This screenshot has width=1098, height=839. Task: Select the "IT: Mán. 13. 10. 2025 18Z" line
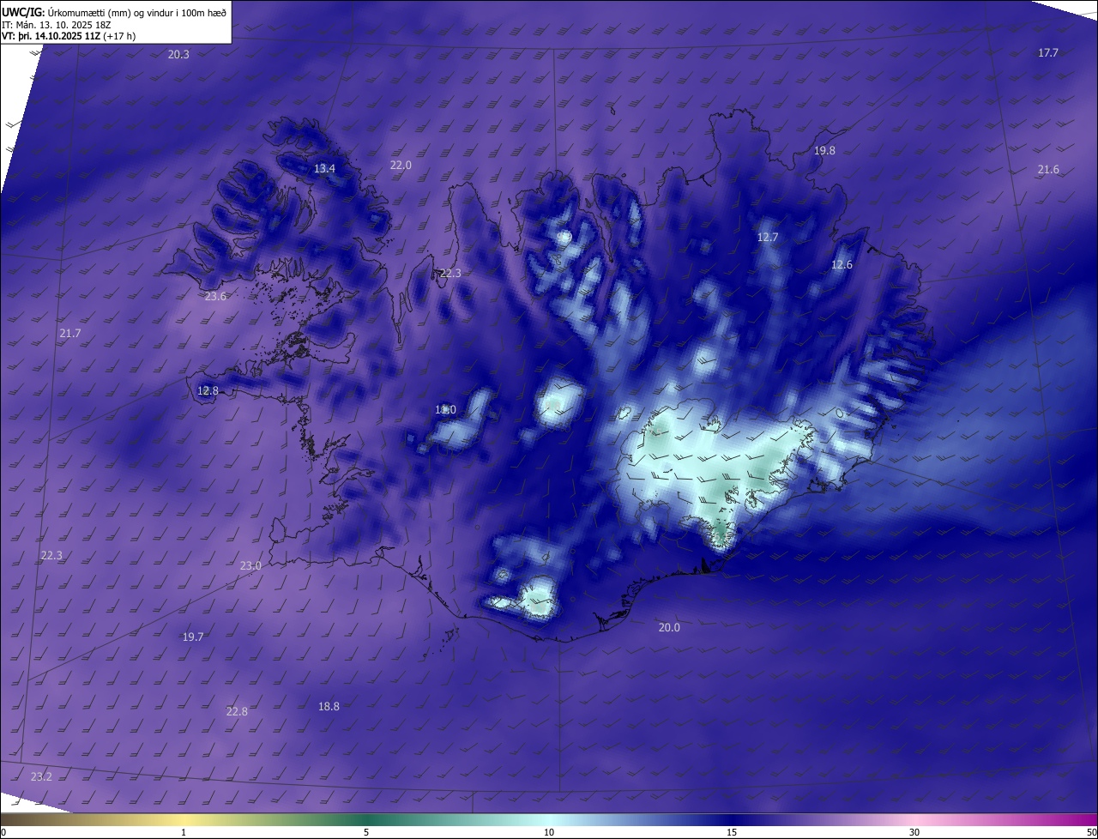tap(57, 24)
